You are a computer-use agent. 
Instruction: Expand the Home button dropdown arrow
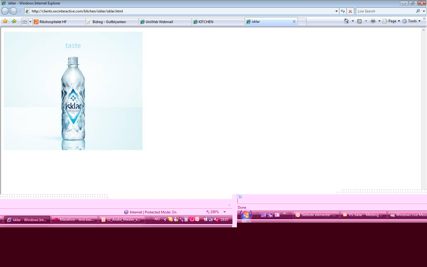(x=353, y=21)
